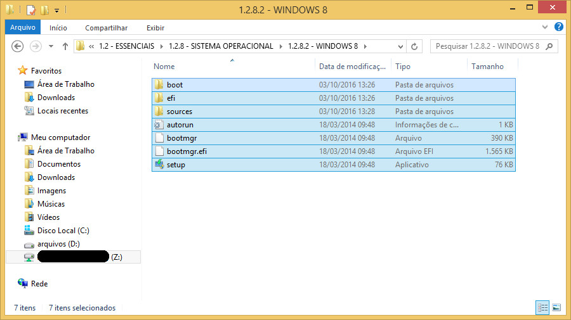Image resolution: width=571 pixels, height=320 pixels.
Task: Click the setup date 18/03/2014 09:48
Action: (347, 164)
